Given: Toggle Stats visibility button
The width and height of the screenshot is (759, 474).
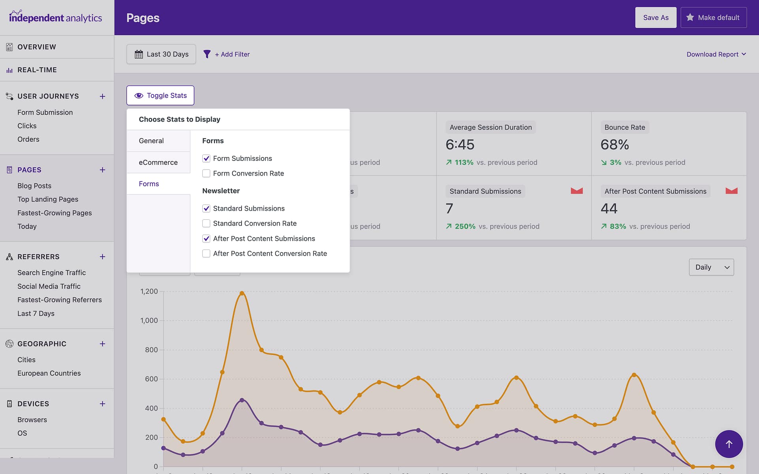Looking at the screenshot, I should click(x=160, y=95).
